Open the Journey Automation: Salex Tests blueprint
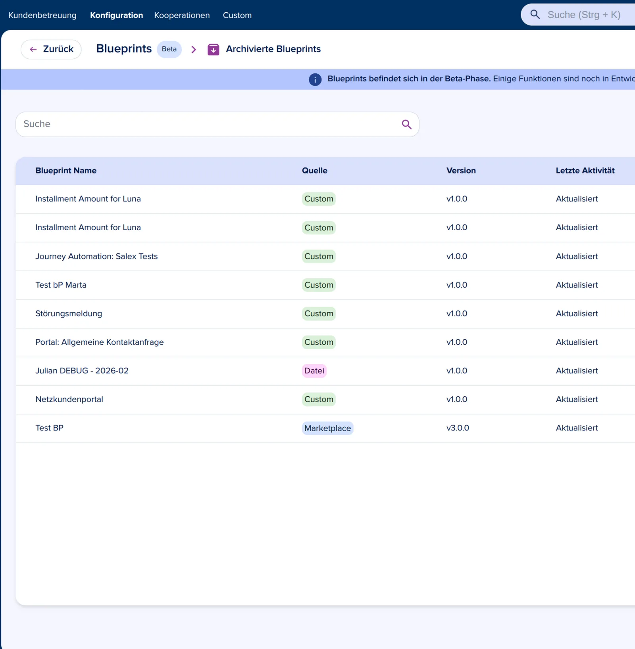 point(96,256)
